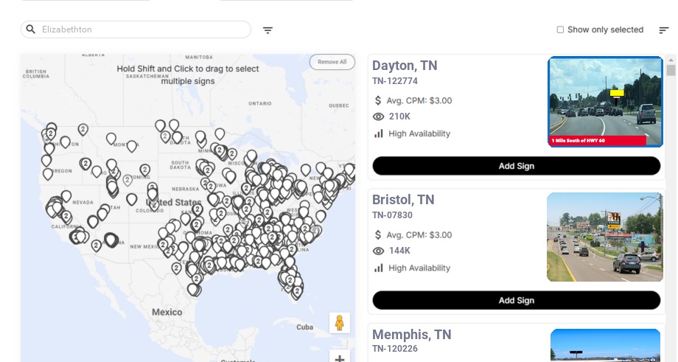Zoom in with the map plus button
Image resolution: width=678 pixels, height=362 pixels.
[340, 358]
